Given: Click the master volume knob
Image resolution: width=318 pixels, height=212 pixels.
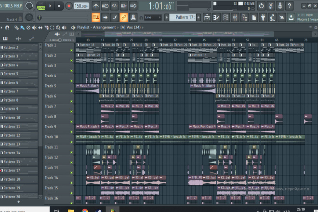Looking at the screenshot, I should 29,6.
